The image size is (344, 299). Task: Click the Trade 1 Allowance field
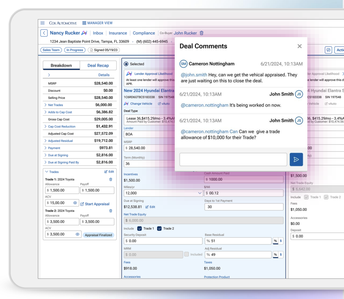(62, 190)
